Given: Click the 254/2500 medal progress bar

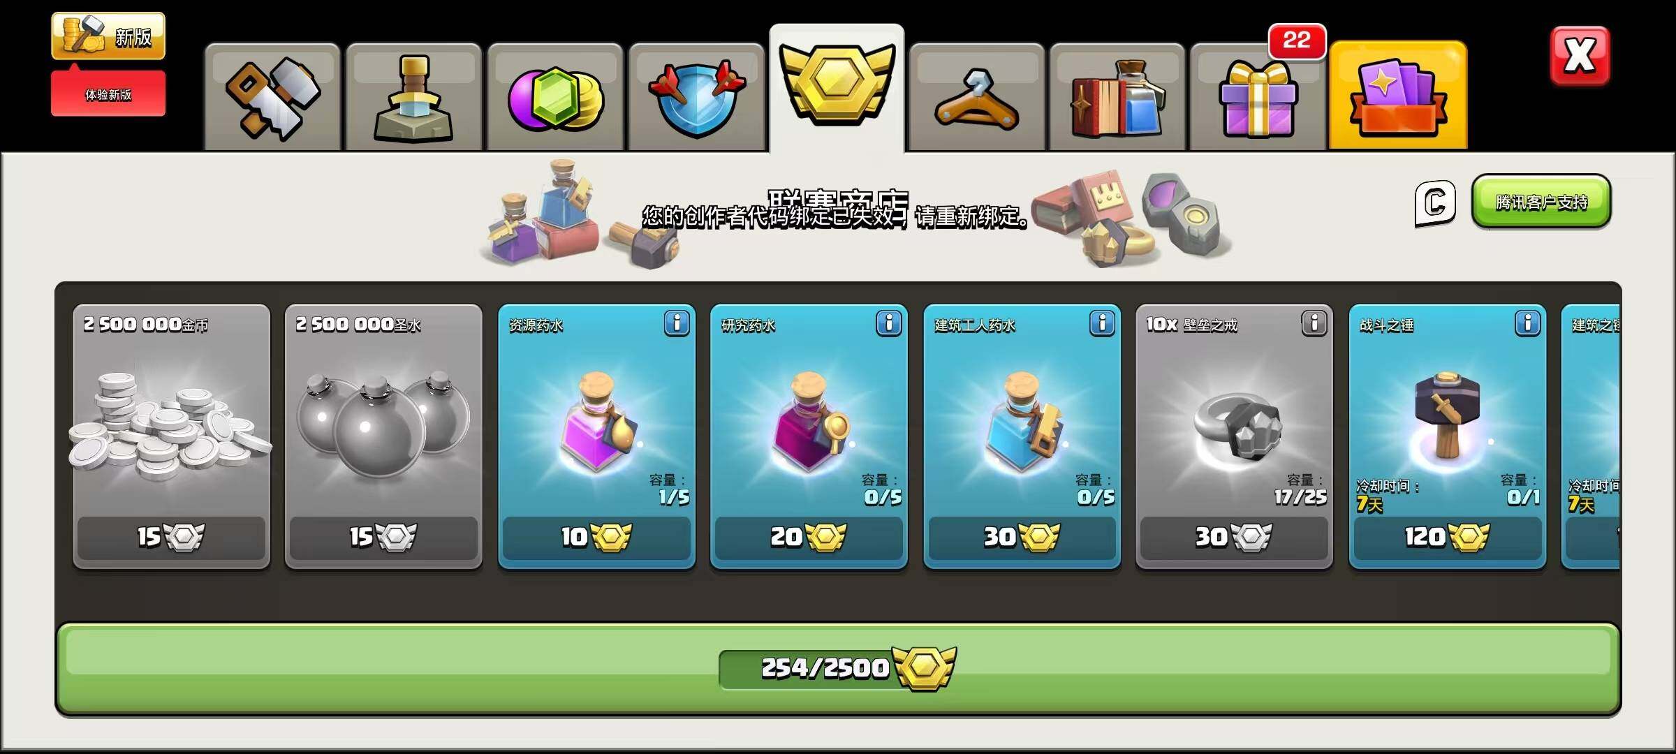Looking at the screenshot, I should tap(838, 669).
